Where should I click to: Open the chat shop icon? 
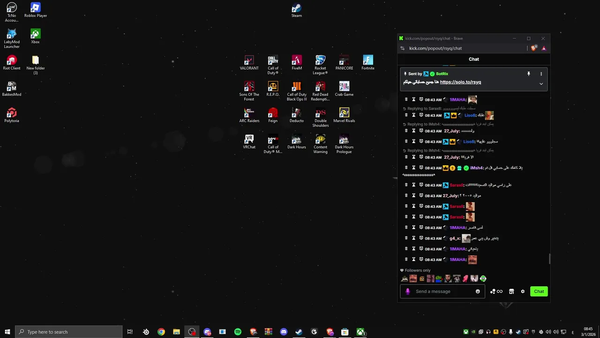point(511,292)
